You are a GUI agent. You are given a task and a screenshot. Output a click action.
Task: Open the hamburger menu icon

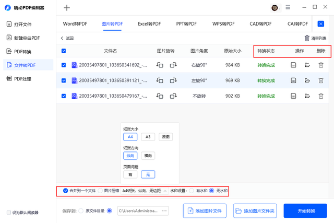coord(288,7)
